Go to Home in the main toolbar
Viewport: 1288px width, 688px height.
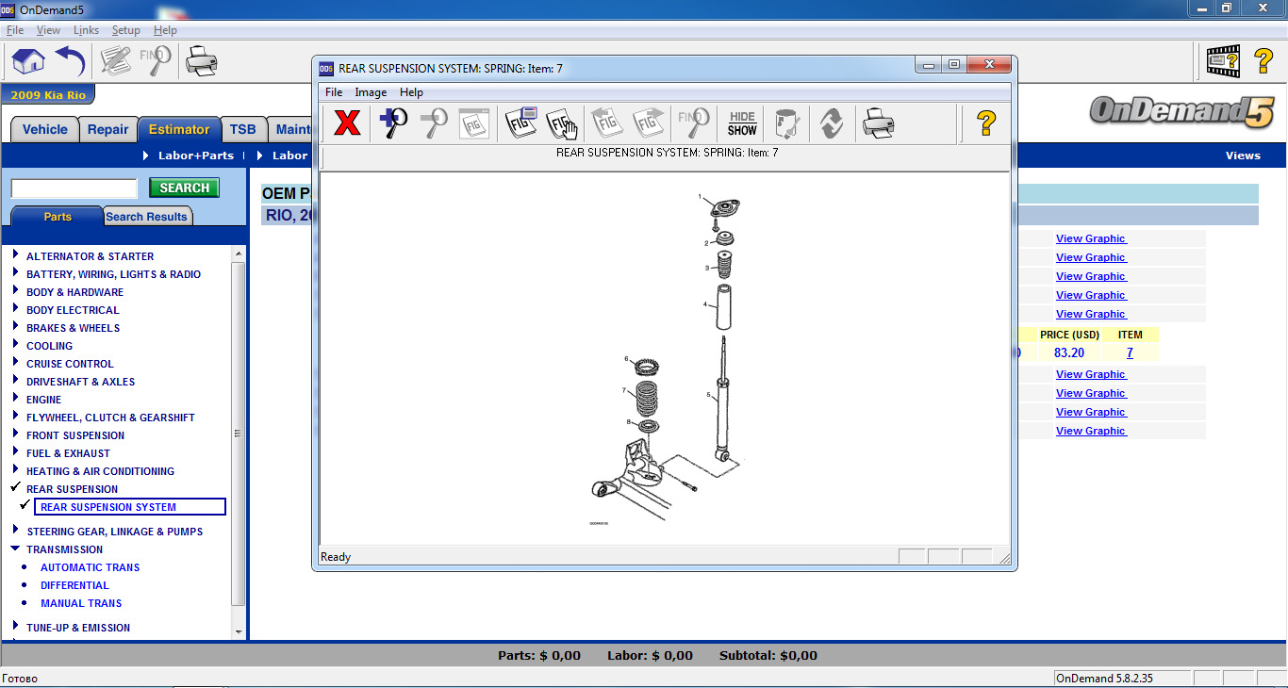[28, 61]
